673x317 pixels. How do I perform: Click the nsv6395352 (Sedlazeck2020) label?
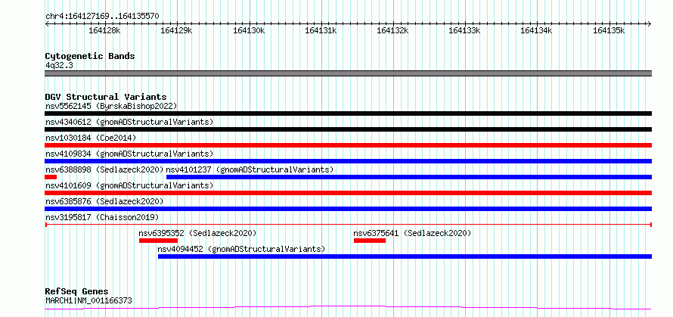point(197,233)
